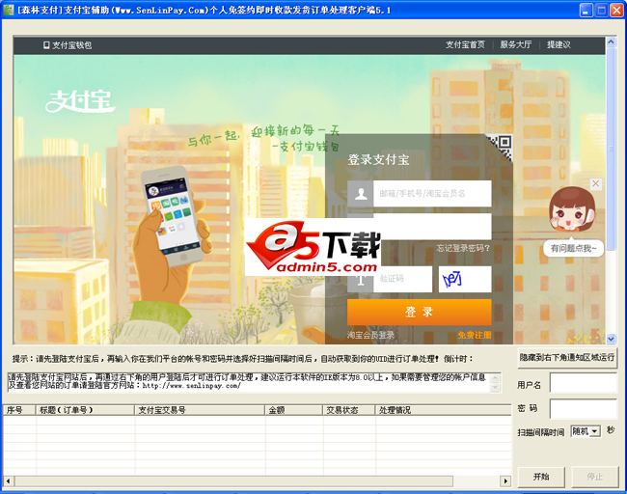Screen dimensions: 627x494
Task: Minimize the SenLinPay client window
Action: pyautogui.click(x=586, y=10)
